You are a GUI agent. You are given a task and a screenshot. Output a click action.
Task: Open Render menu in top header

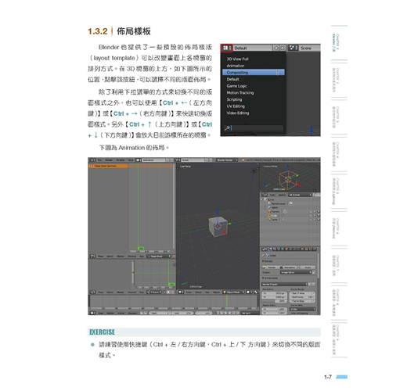(x=109, y=160)
